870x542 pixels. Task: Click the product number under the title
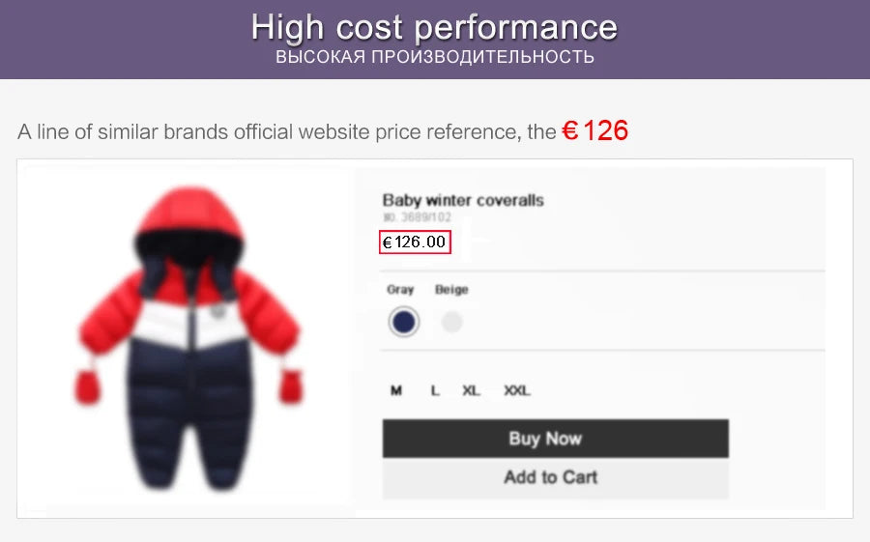(x=417, y=217)
